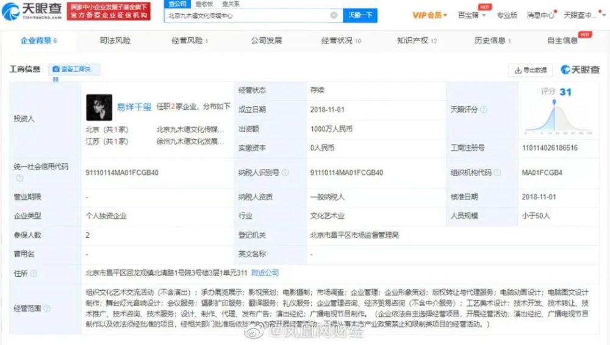Screen dimensions: 610x345
Task: Open help icon next to 组织机构代码
Action: click(497, 172)
